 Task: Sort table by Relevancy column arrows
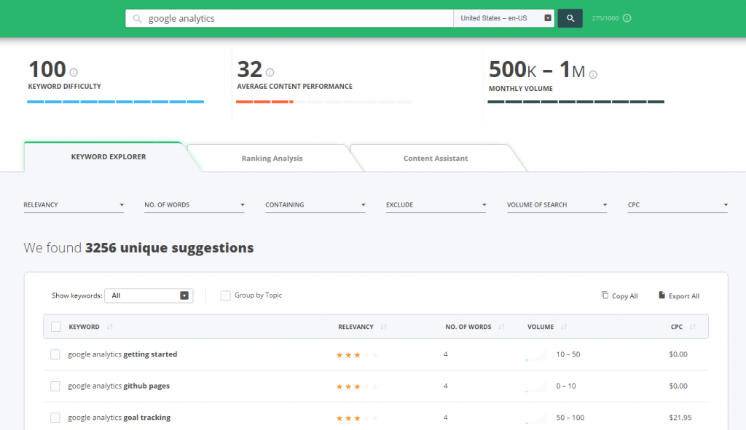383,327
